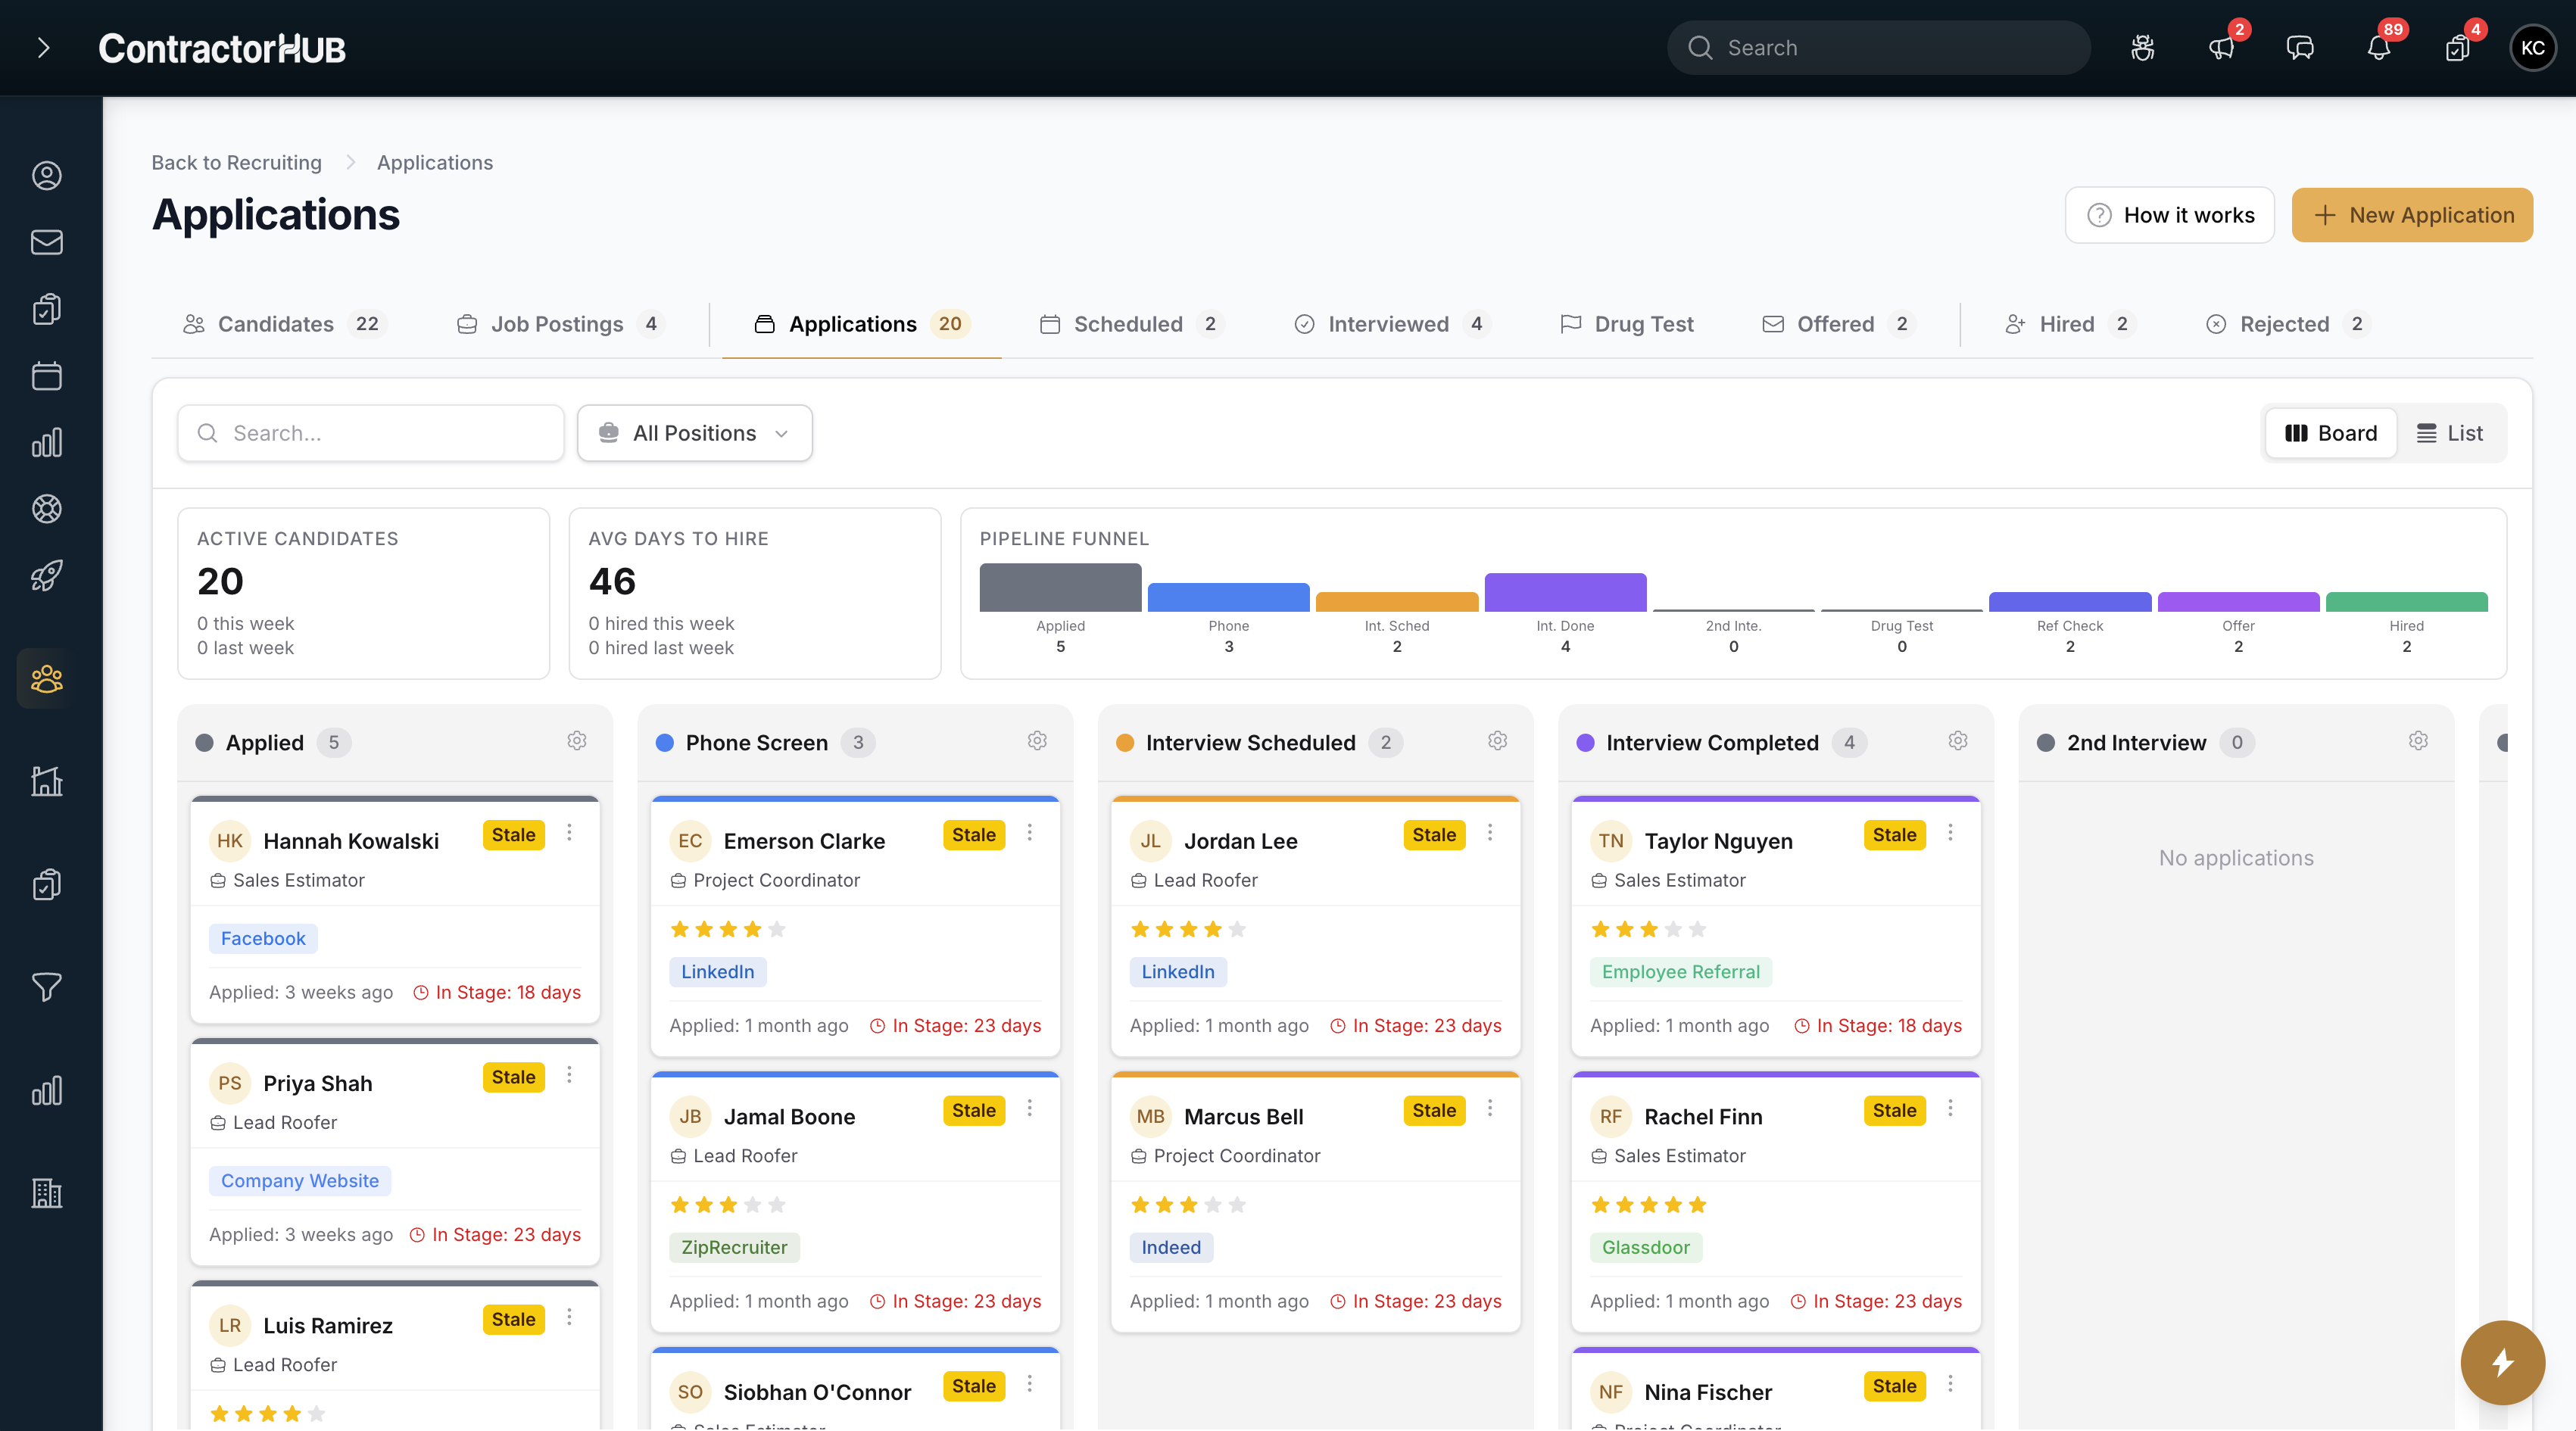Open announcements megaphone icon
The width and height of the screenshot is (2576, 1431).
tap(2221, 47)
